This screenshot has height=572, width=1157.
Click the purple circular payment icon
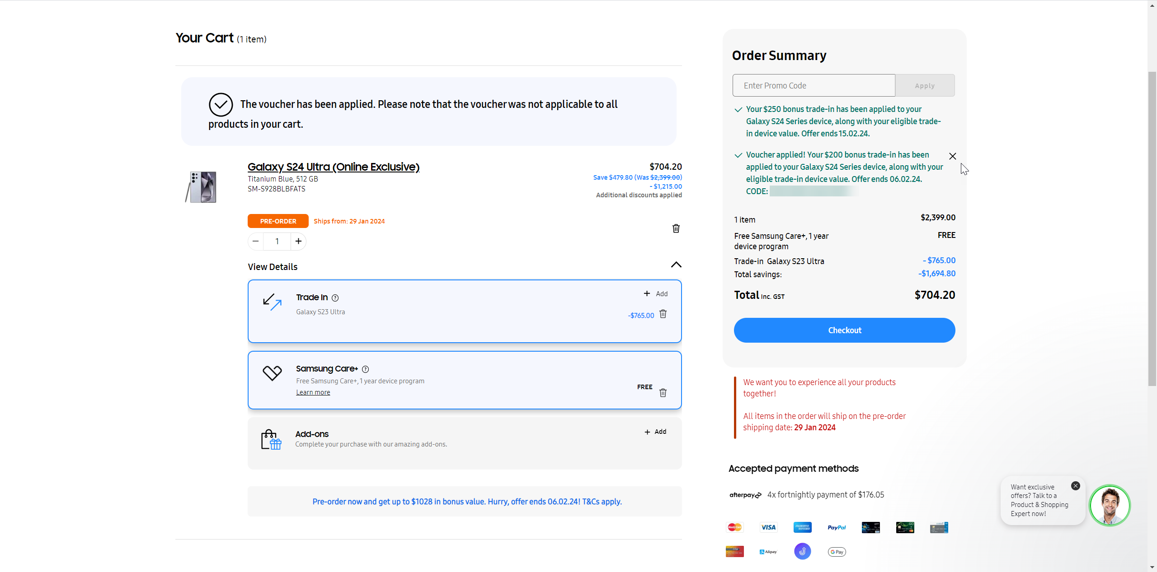tap(803, 551)
